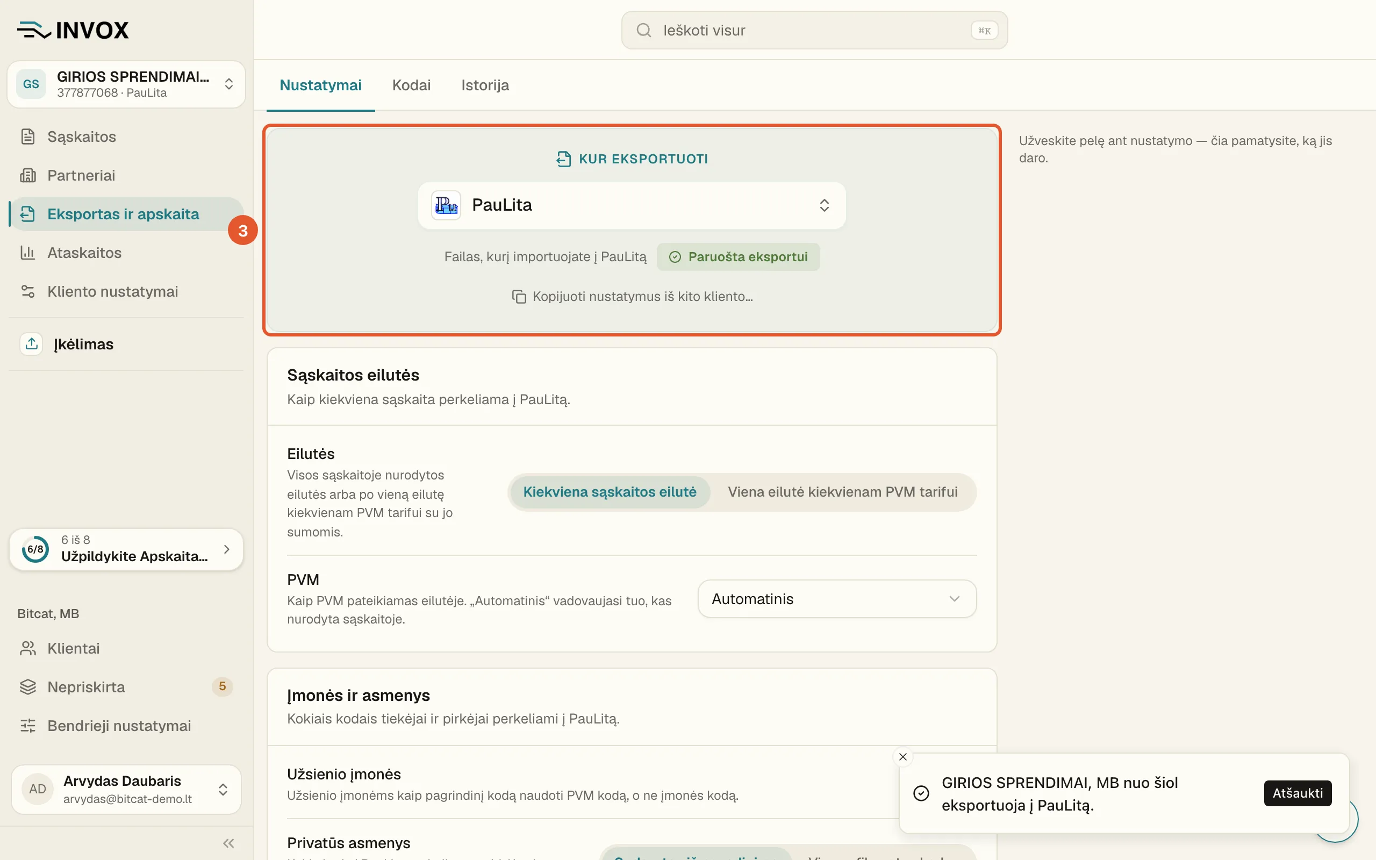Click Kur eksportuoti export icon
This screenshot has height=860, width=1376.
tap(563, 159)
